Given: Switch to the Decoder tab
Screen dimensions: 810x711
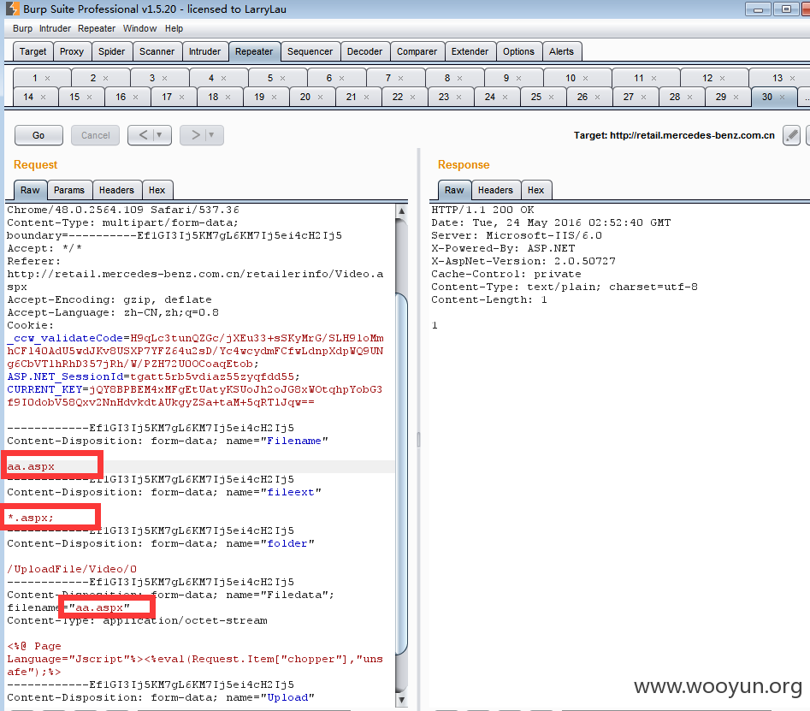Looking at the screenshot, I should [x=364, y=51].
